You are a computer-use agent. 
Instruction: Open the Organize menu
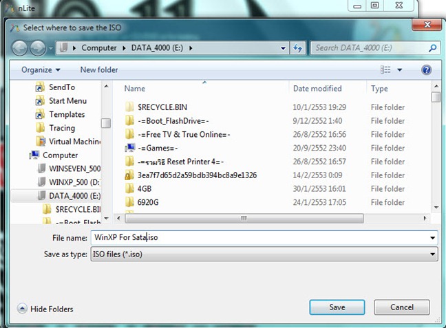pos(41,70)
